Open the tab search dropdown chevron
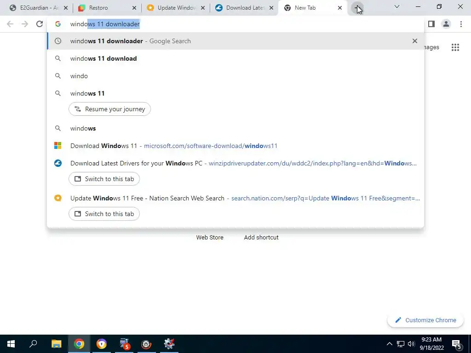Screen dimensions: 471x353 (397, 6)
